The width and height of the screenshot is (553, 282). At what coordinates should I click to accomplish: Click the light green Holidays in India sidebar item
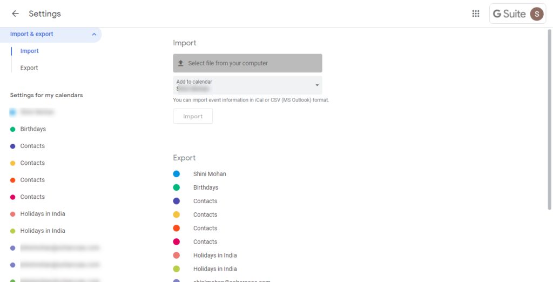pos(43,231)
